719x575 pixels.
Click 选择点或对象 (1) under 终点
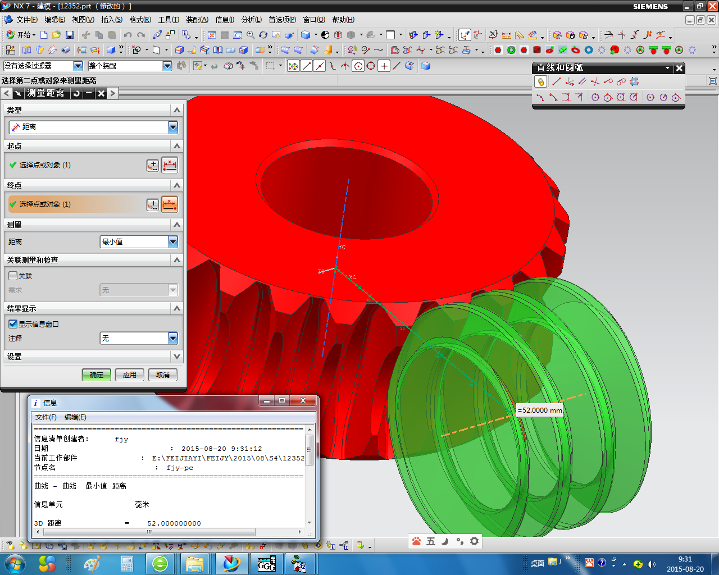[x=45, y=204]
